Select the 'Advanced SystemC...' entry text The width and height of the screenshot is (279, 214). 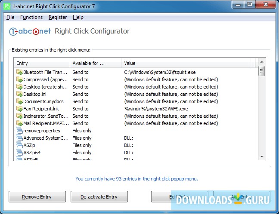click(46, 138)
